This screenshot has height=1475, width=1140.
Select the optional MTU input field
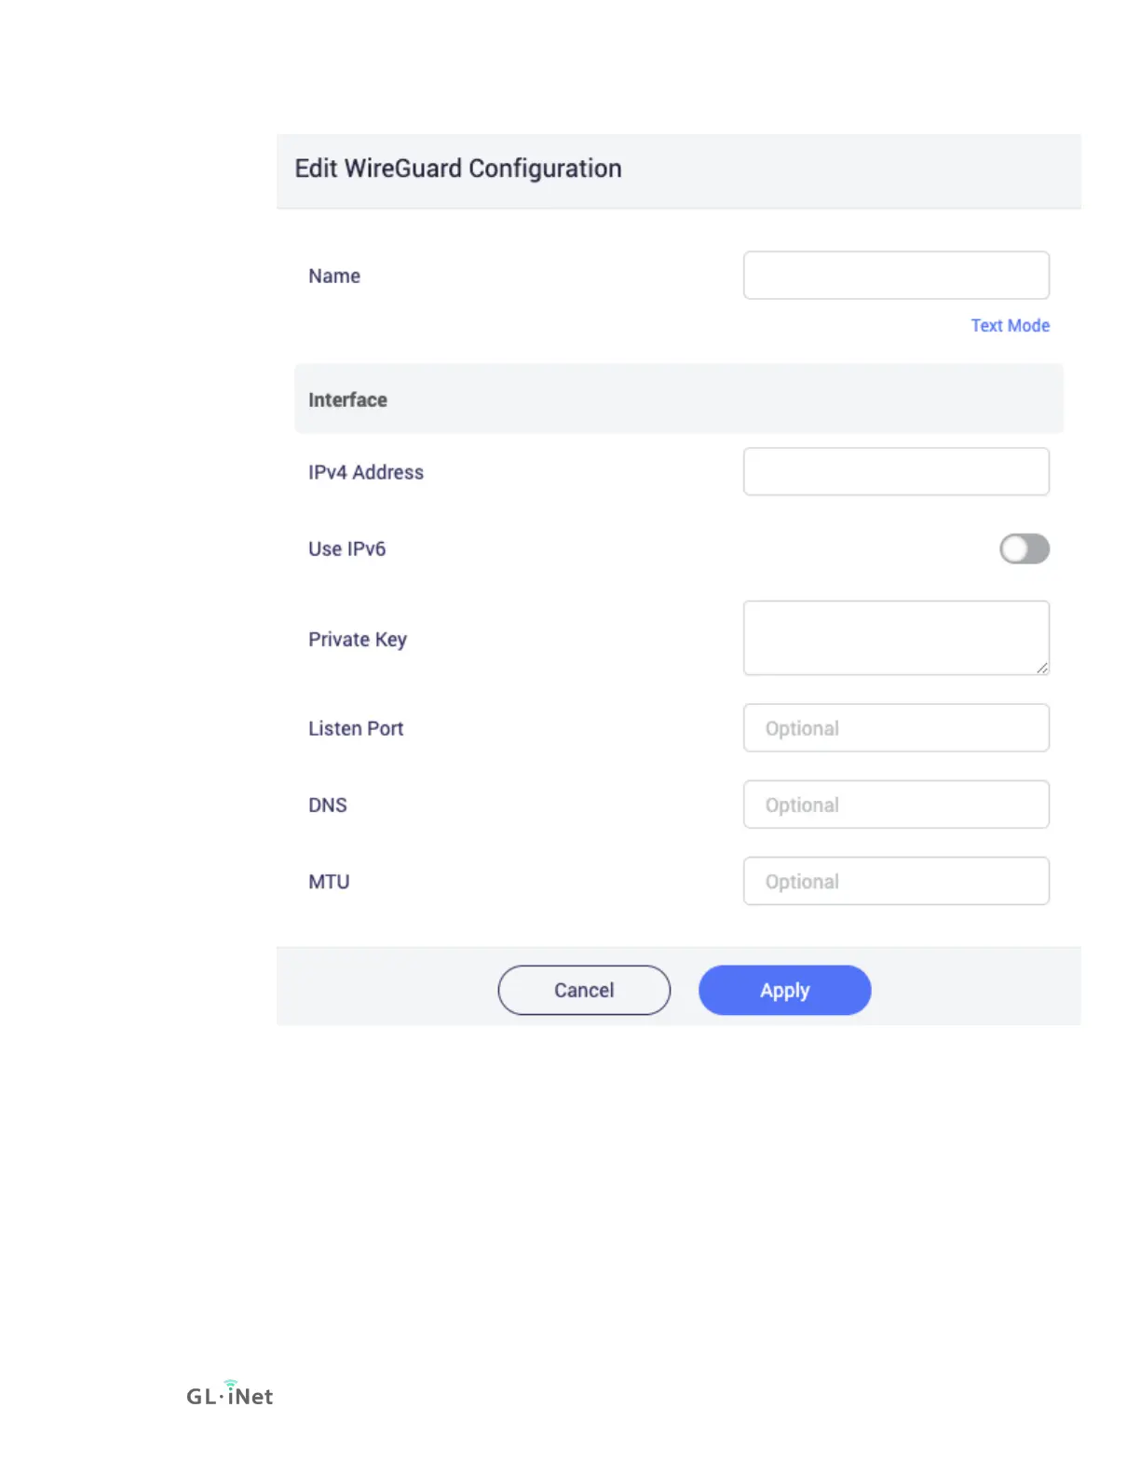pos(896,881)
